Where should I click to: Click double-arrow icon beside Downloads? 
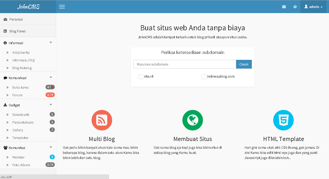(7, 115)
